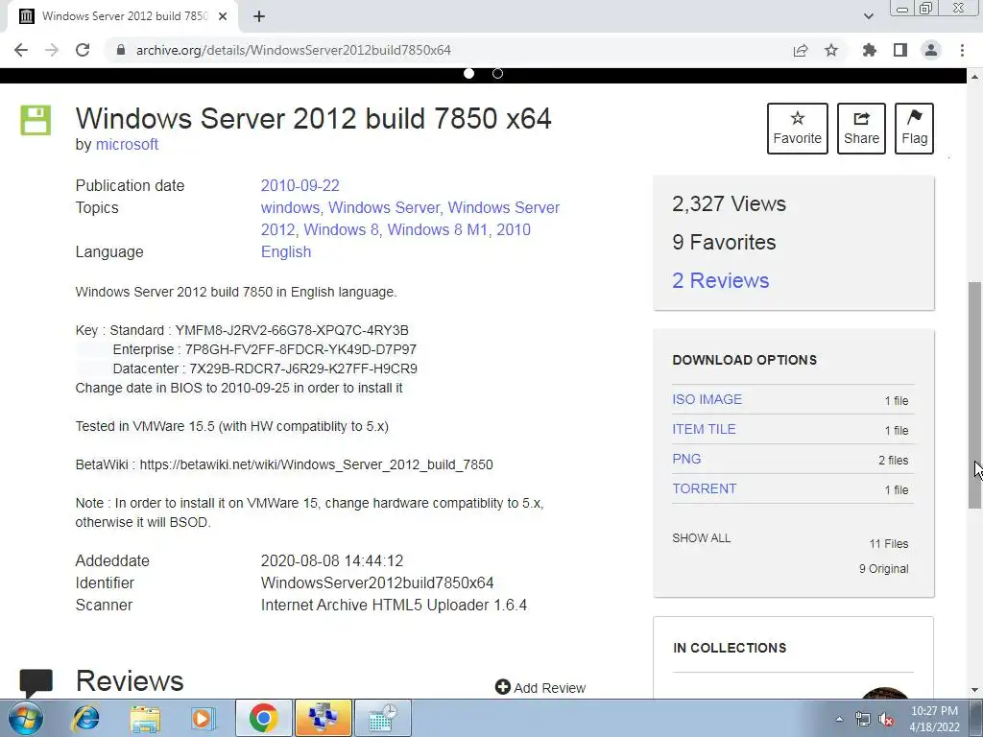Click SHOW ALL download files
This screenshot has width=983, height=737.
click(x=701, y=538)
